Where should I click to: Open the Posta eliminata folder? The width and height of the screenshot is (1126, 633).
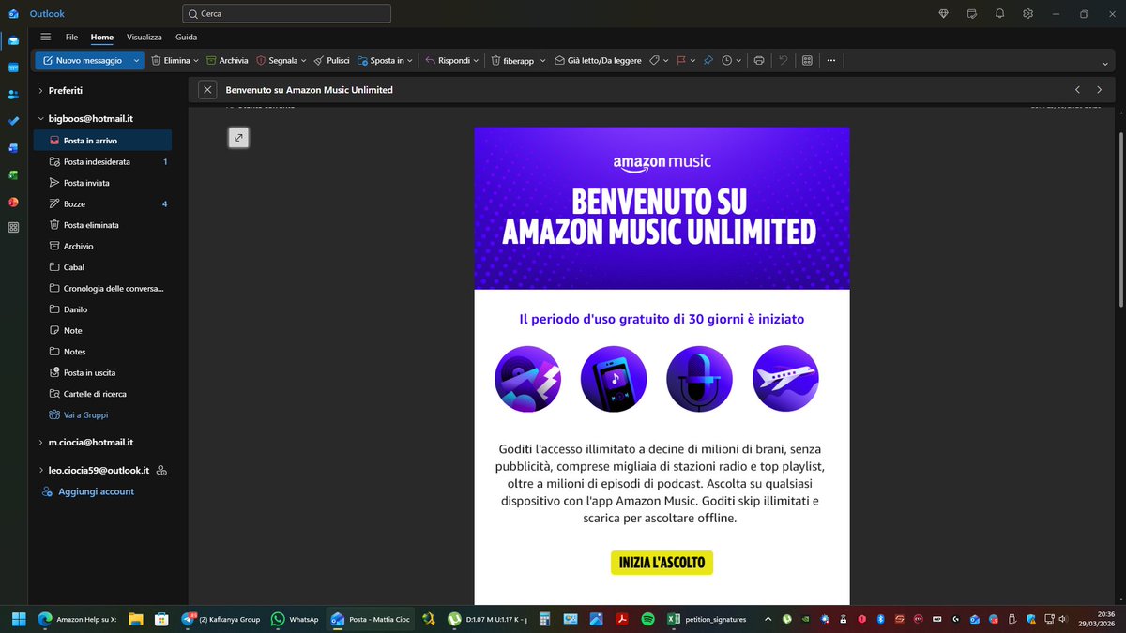click(102, 225)
